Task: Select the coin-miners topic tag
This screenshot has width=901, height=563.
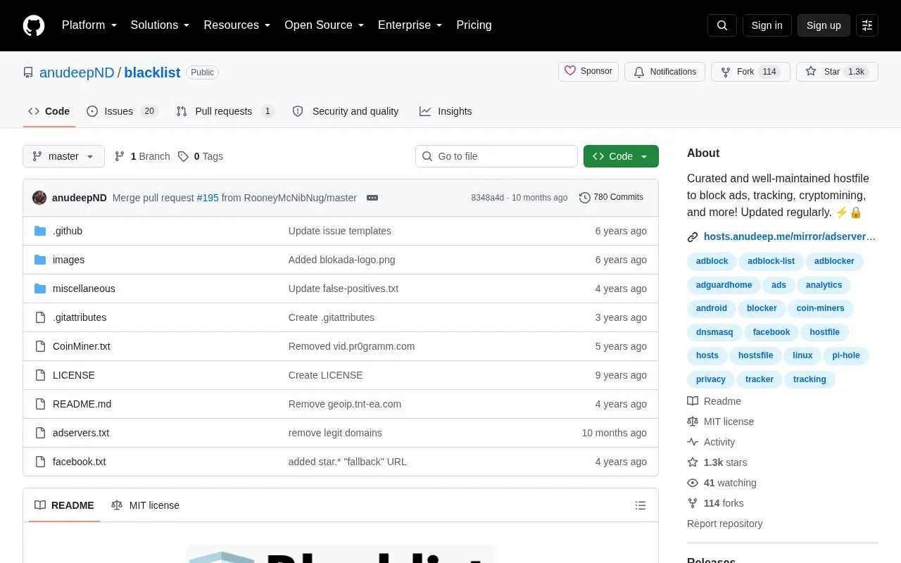Action: [x=820, y=308]
